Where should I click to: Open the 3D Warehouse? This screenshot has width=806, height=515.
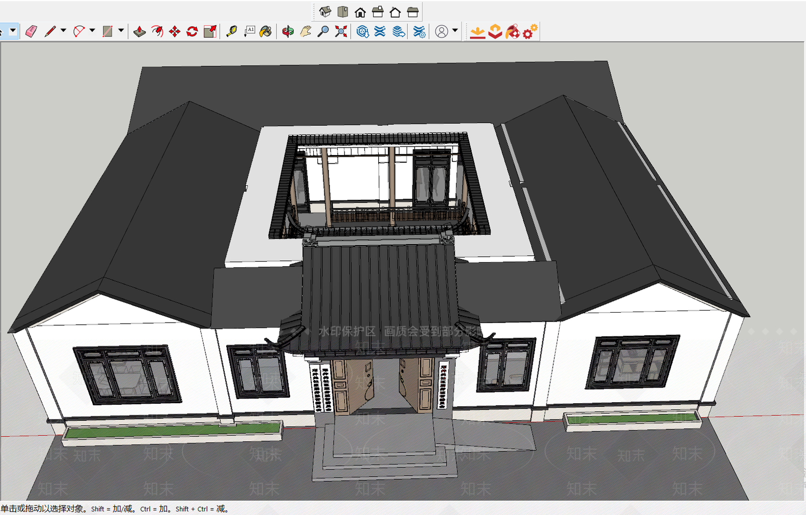363,32
